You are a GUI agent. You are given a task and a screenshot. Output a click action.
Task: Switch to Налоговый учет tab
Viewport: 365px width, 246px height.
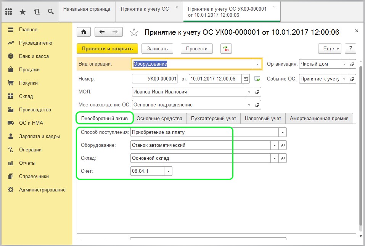(263, 119)
